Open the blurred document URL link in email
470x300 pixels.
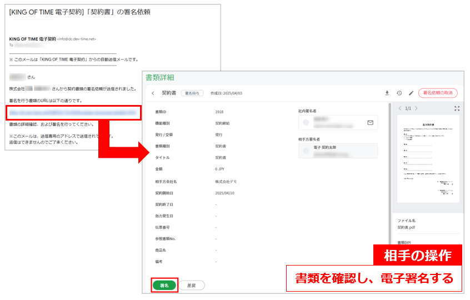pos(73,113)
